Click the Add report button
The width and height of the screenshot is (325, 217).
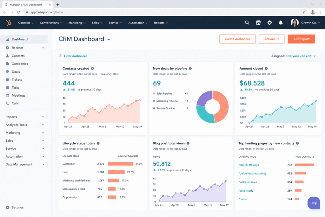(x=302, y=39)
